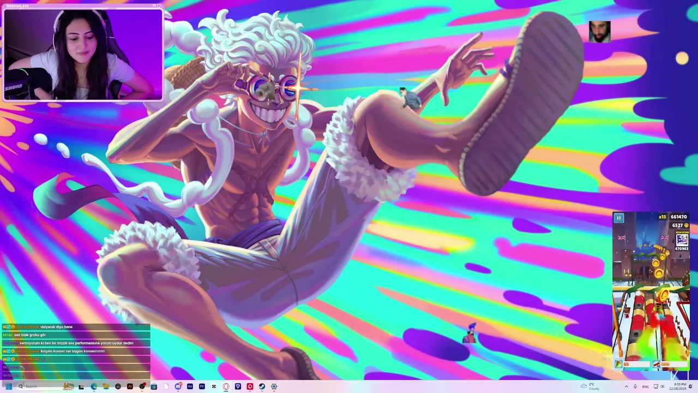698x393 pixels.
Task: Click chat message 'dalyarak diyo bana'
Action: click(56, 327)
